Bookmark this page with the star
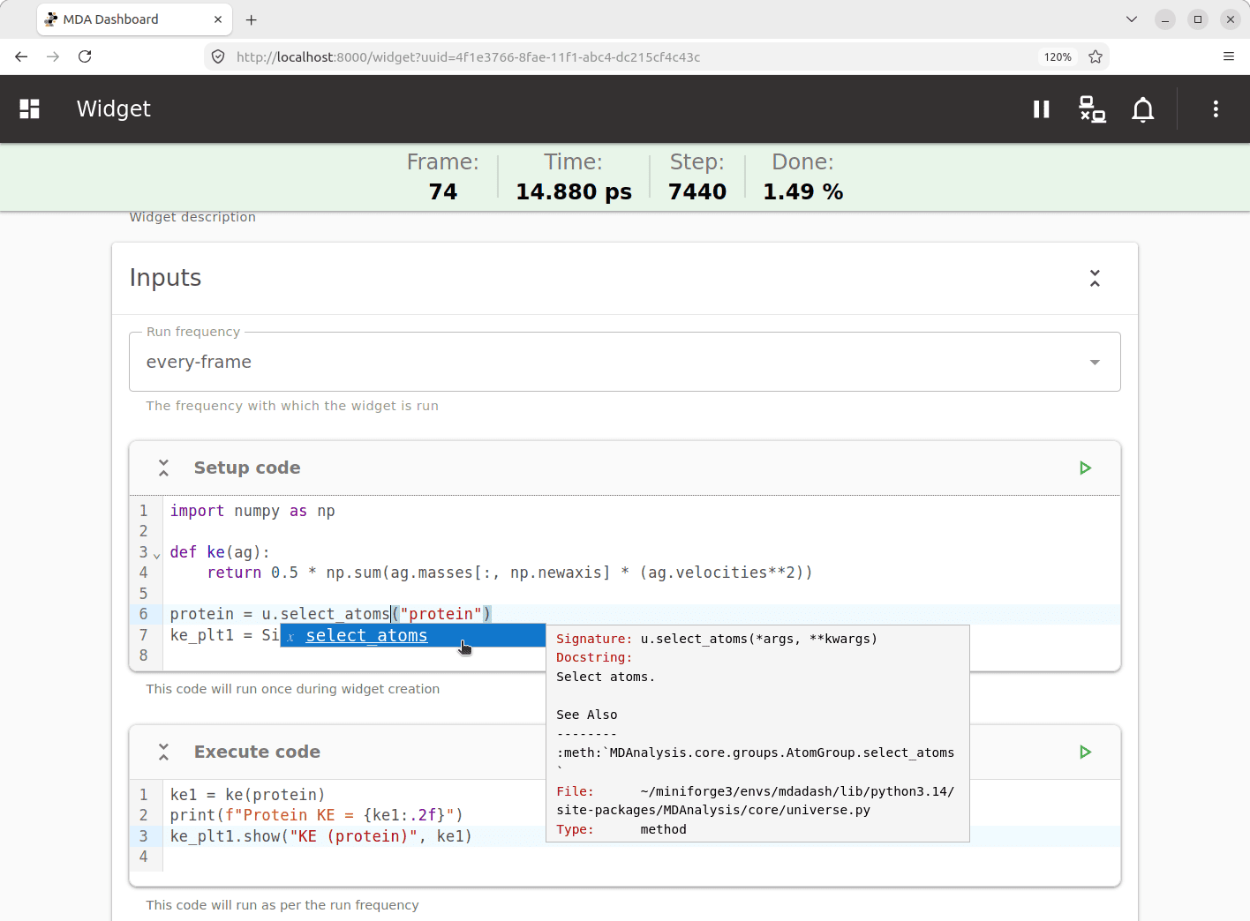The height and width of the screenshot is (921, 1250). (1096, 56)
